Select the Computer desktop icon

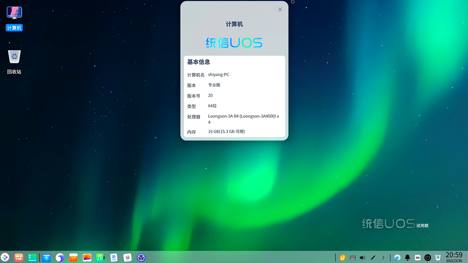pos(14,18)
